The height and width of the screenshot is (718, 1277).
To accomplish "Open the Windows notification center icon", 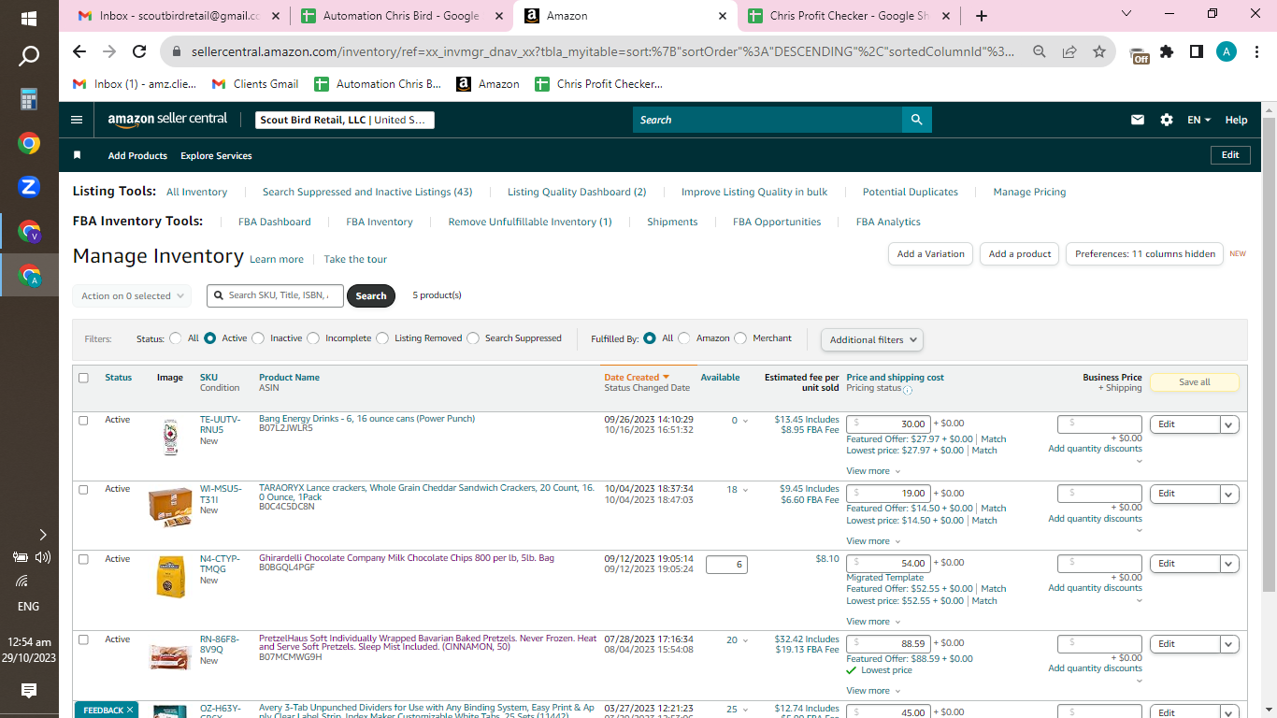I will [29, 691].
